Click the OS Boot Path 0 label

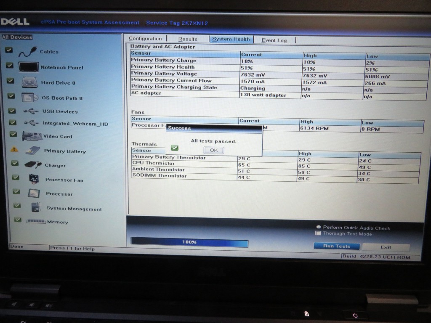point(62,98)
